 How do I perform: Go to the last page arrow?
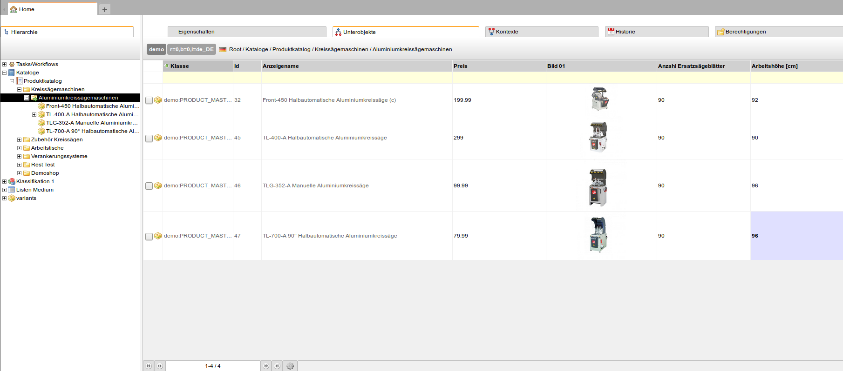(x=277, y=366)
